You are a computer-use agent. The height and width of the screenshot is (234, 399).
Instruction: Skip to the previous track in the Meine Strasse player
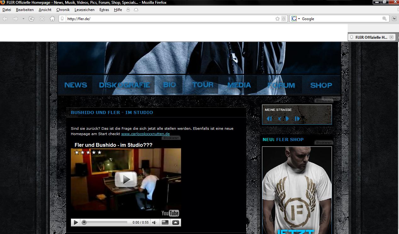269,119
